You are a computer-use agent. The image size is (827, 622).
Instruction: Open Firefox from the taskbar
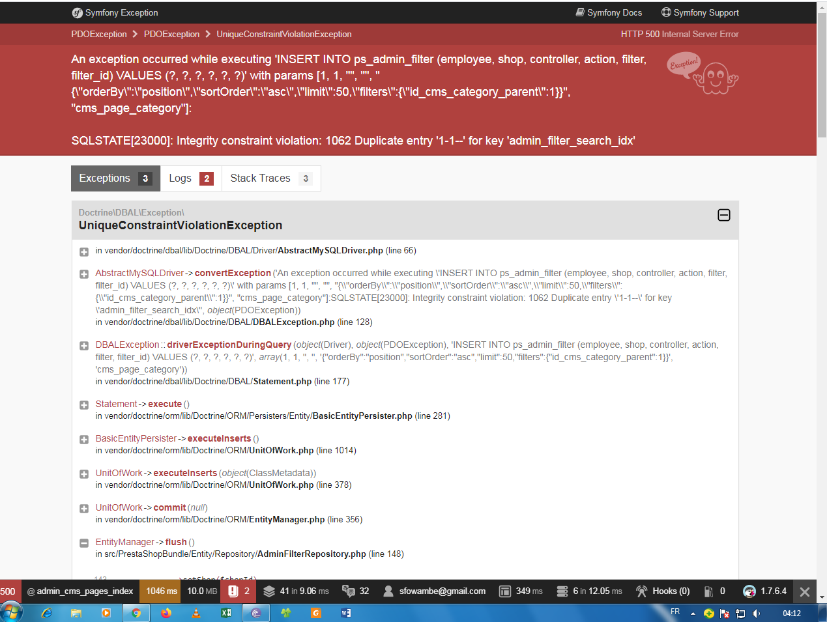click(166, 613)
